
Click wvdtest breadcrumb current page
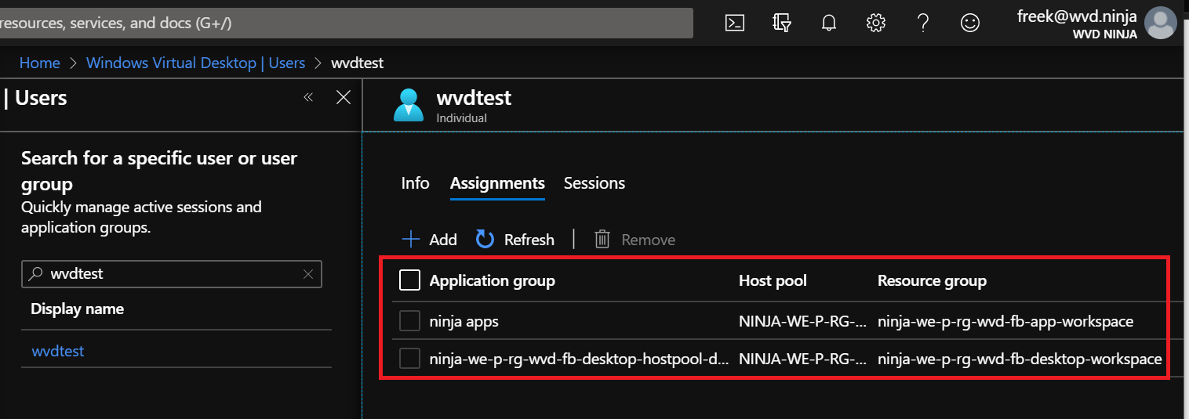(357, 63)
